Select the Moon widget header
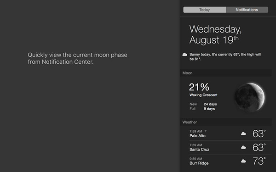This screenshot has height=172, width=276. coord(226,73)
